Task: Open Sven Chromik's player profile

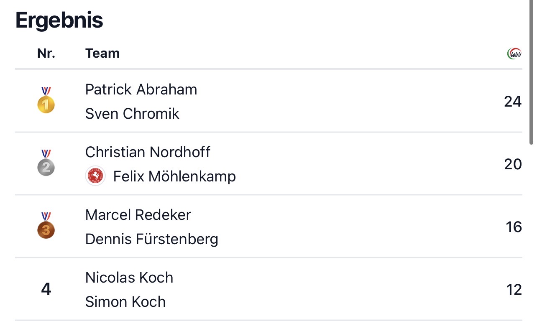Action: pos(132,114)
